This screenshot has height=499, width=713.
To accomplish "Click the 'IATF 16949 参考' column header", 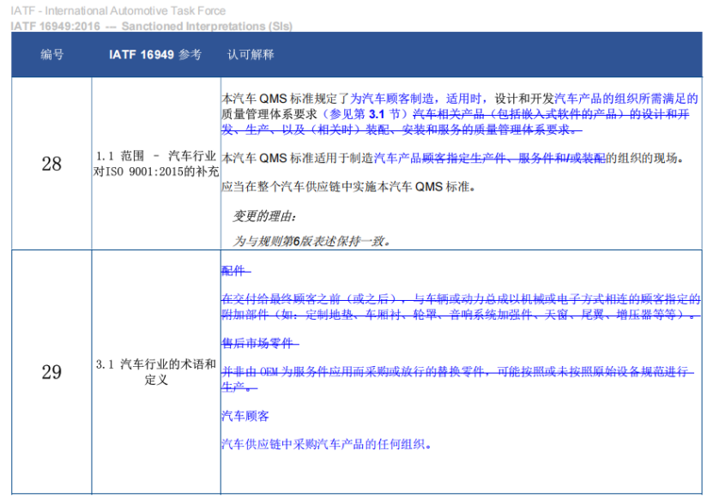I will (x=155, y=55).
